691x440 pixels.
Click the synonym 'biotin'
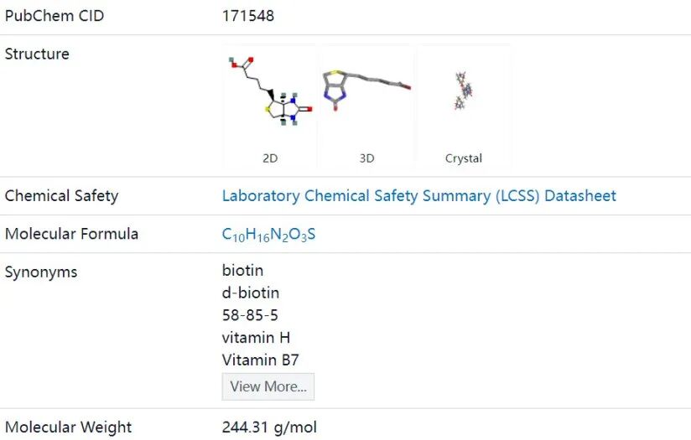(x=242, y=271)
